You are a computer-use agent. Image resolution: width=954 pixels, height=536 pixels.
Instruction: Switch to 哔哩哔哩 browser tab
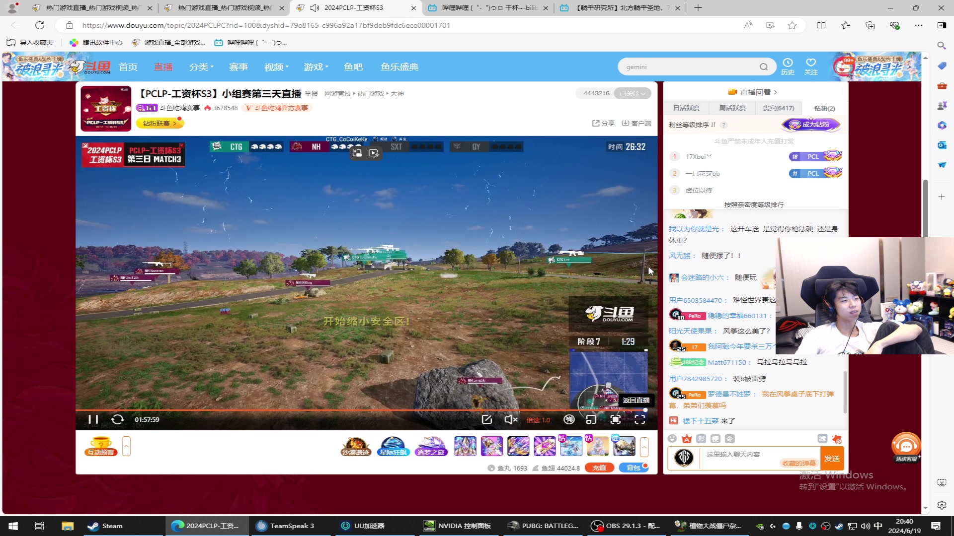click(489, 8)
